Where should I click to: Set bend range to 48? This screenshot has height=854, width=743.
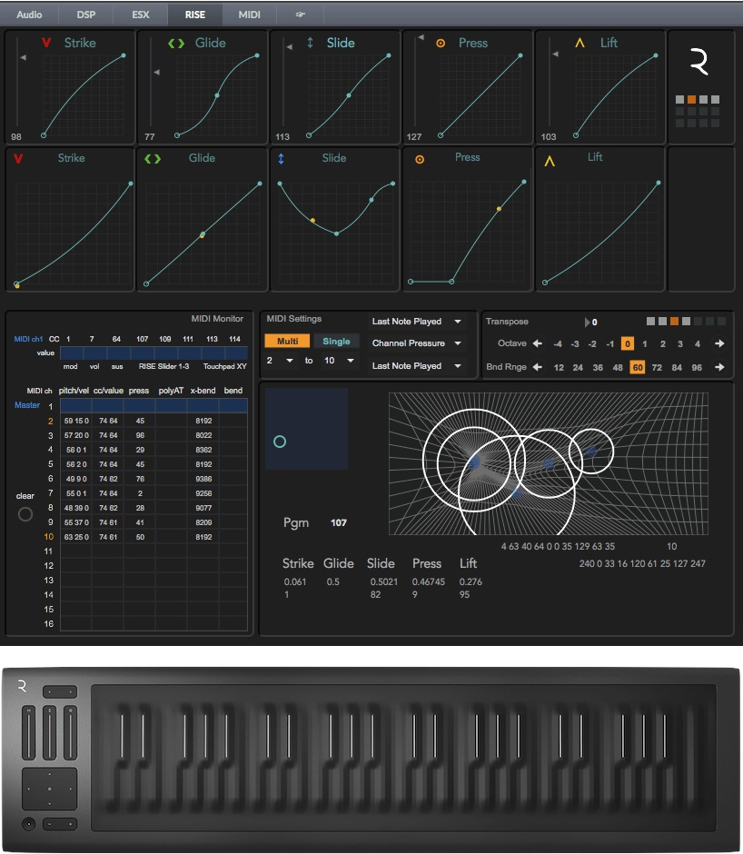618,367
